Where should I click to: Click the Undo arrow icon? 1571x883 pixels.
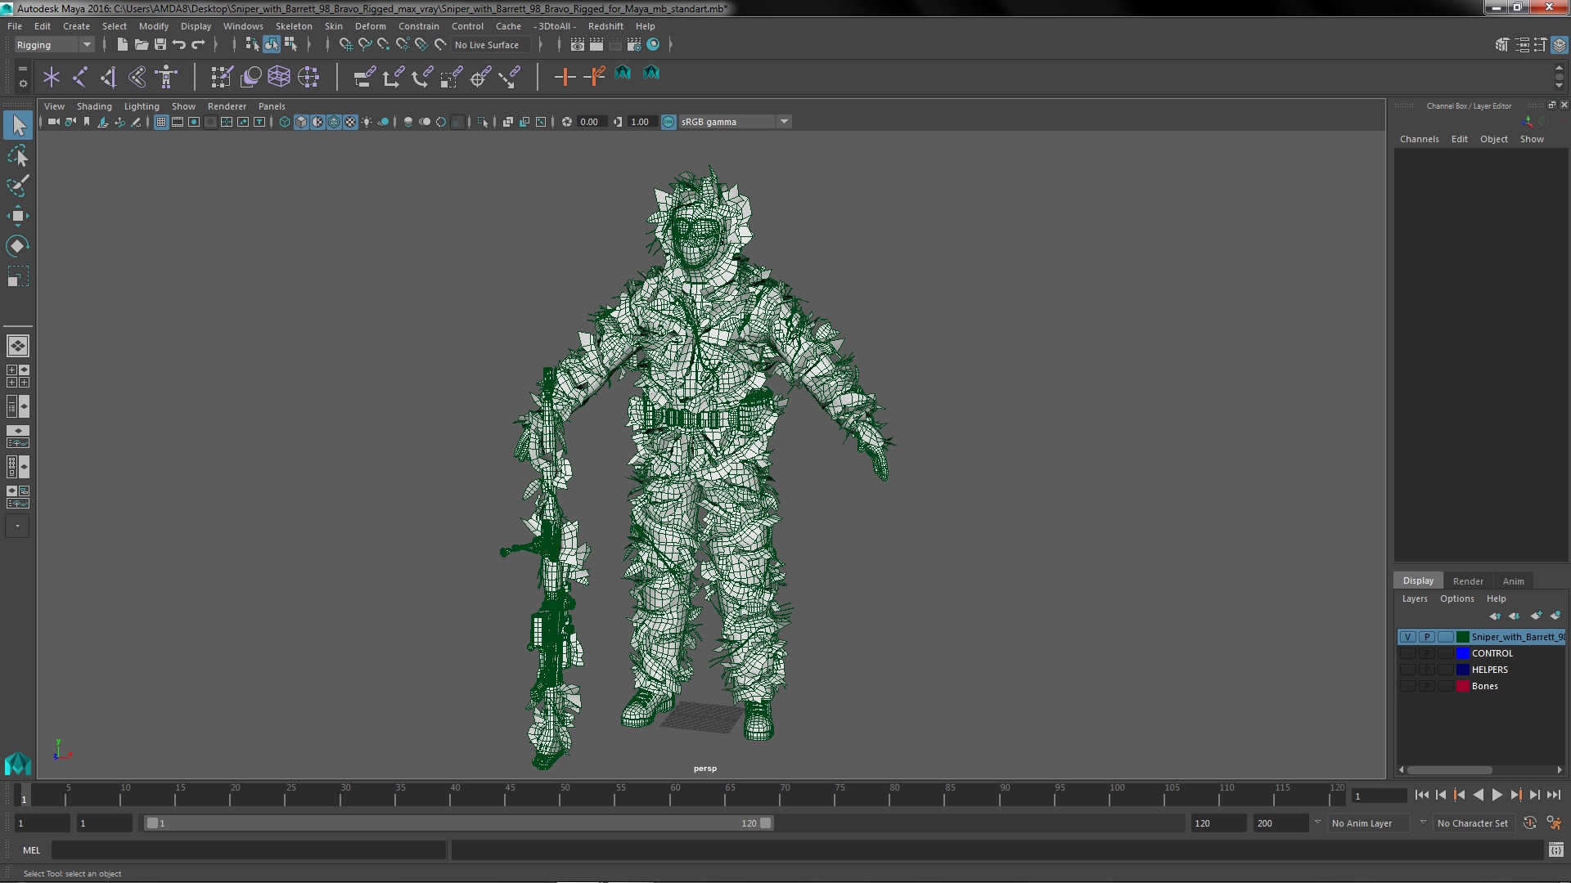pyautogui.click(x=178, y=45)
